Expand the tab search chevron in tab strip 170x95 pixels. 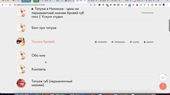click(167, 1)
